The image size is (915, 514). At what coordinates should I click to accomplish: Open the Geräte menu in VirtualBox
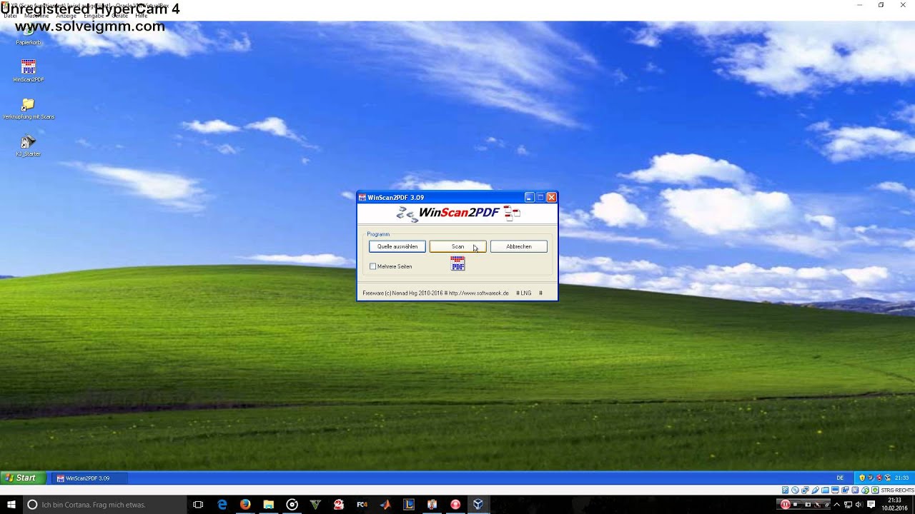[120, 16]
